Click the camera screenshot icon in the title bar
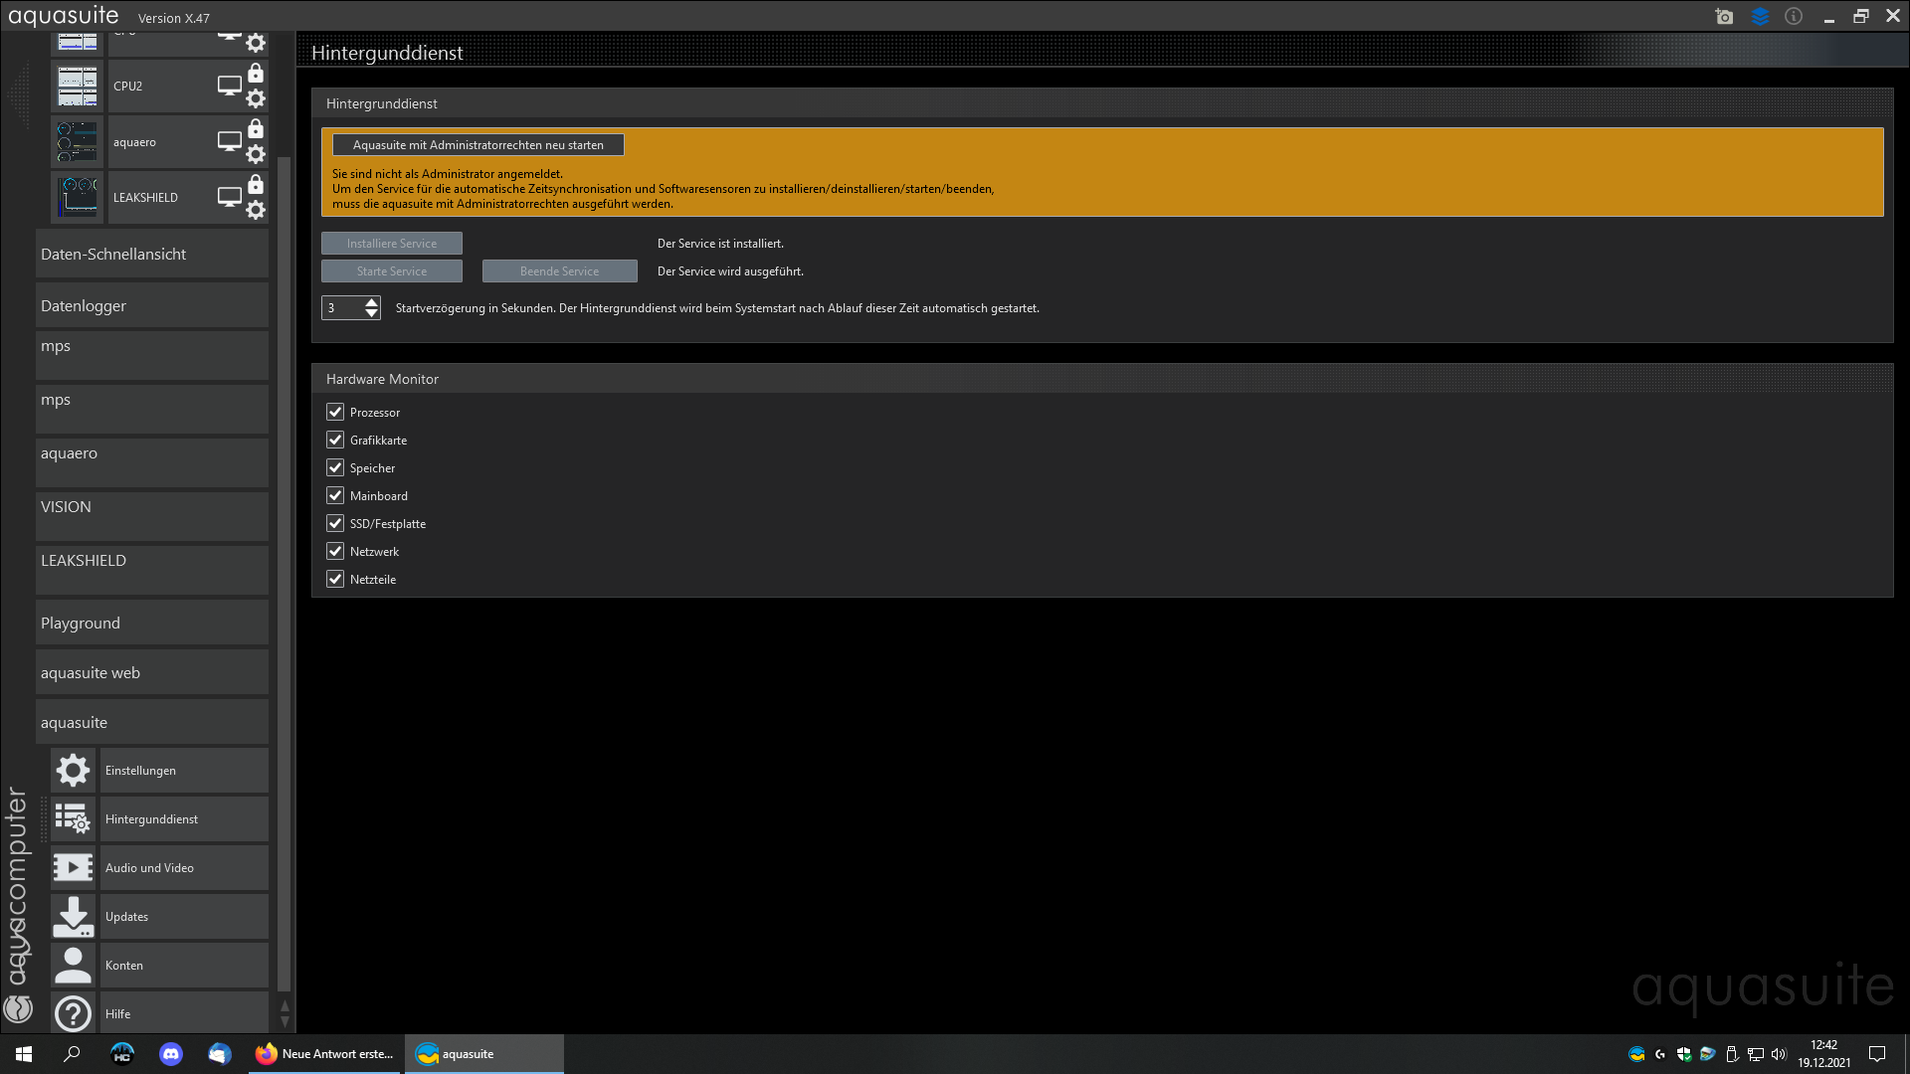This screenshot has height=1074, width=1910. pyautogui.click(x=1724, y=17)
